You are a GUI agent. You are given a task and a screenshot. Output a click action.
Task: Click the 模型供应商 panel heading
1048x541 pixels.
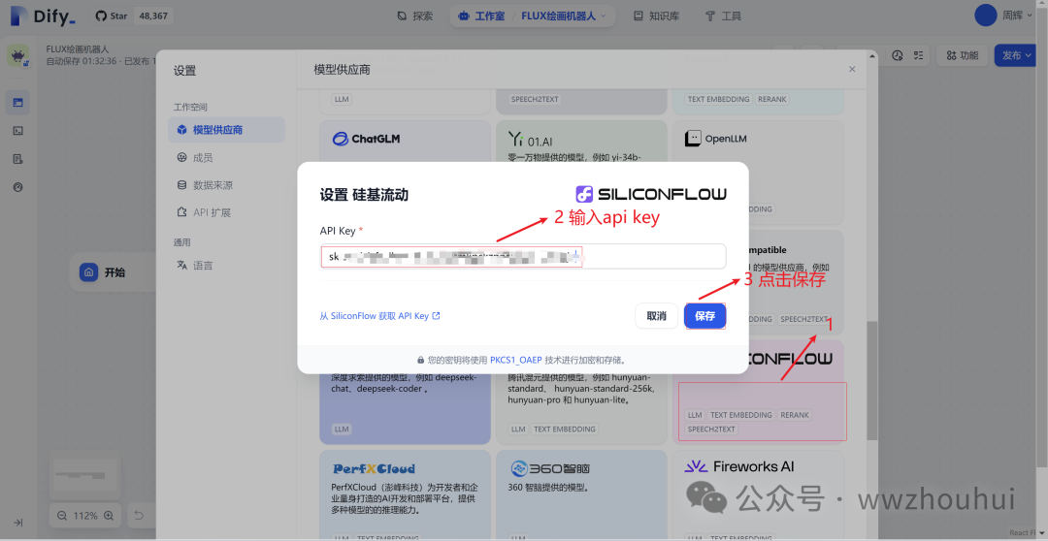point(342,70)
